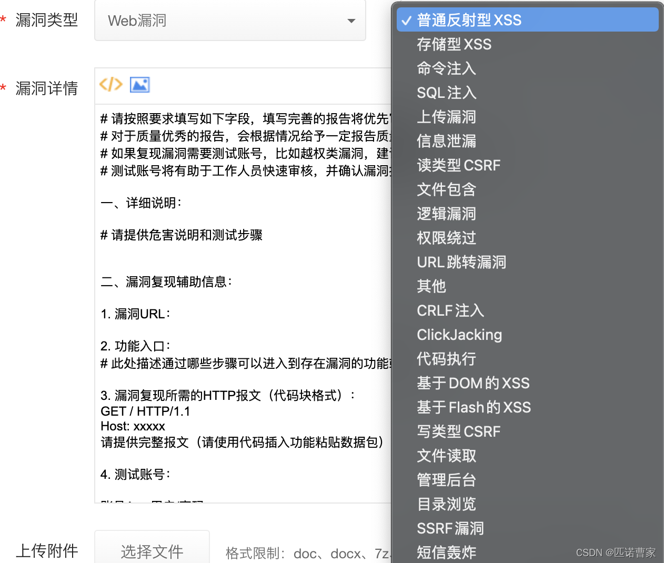Choose 文件包含 option
The image size is (664, 563).
(527, 189)
